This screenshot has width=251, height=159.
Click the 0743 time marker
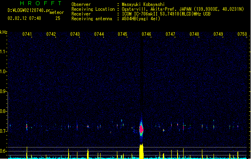pyautogui.click(x=75, y=34)
